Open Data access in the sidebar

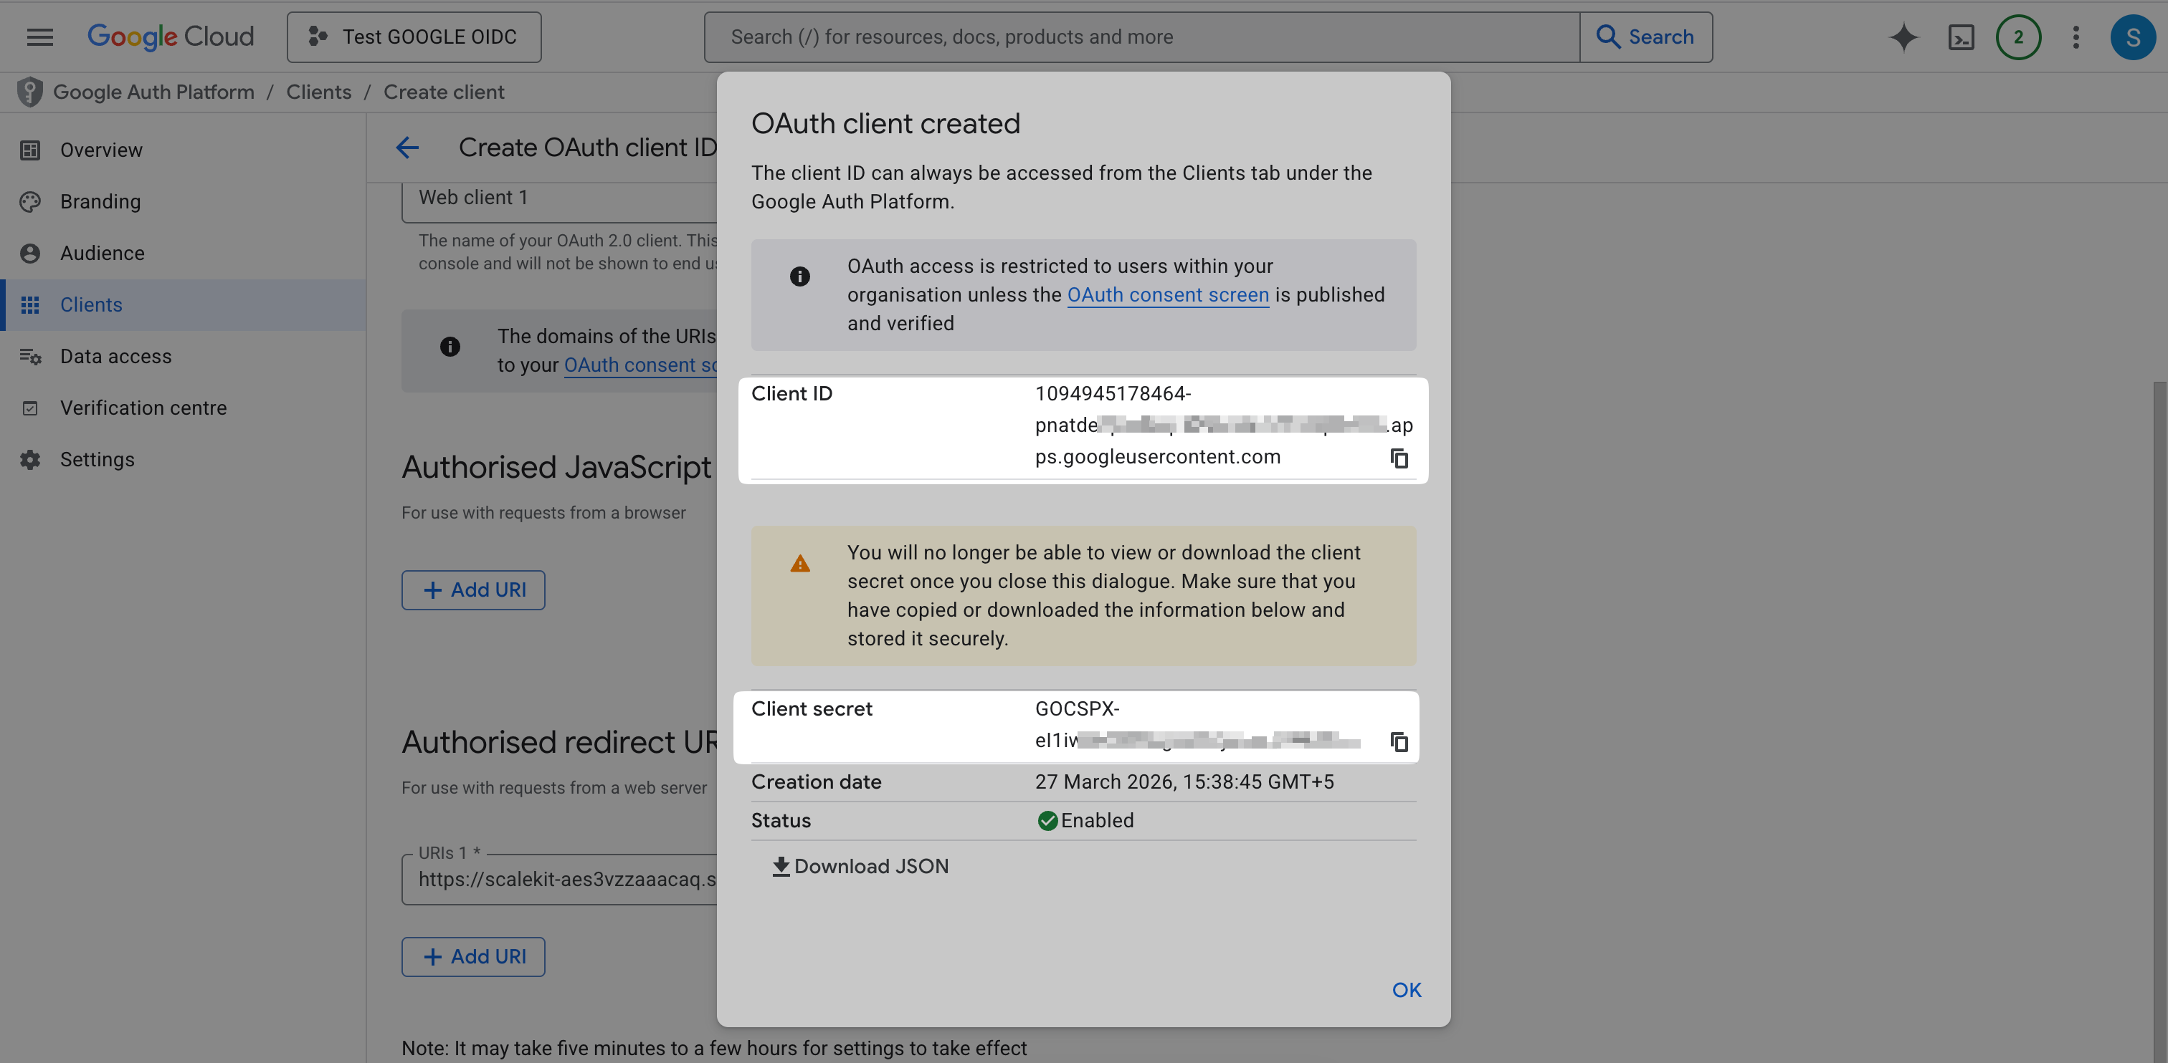coord(116,356)
